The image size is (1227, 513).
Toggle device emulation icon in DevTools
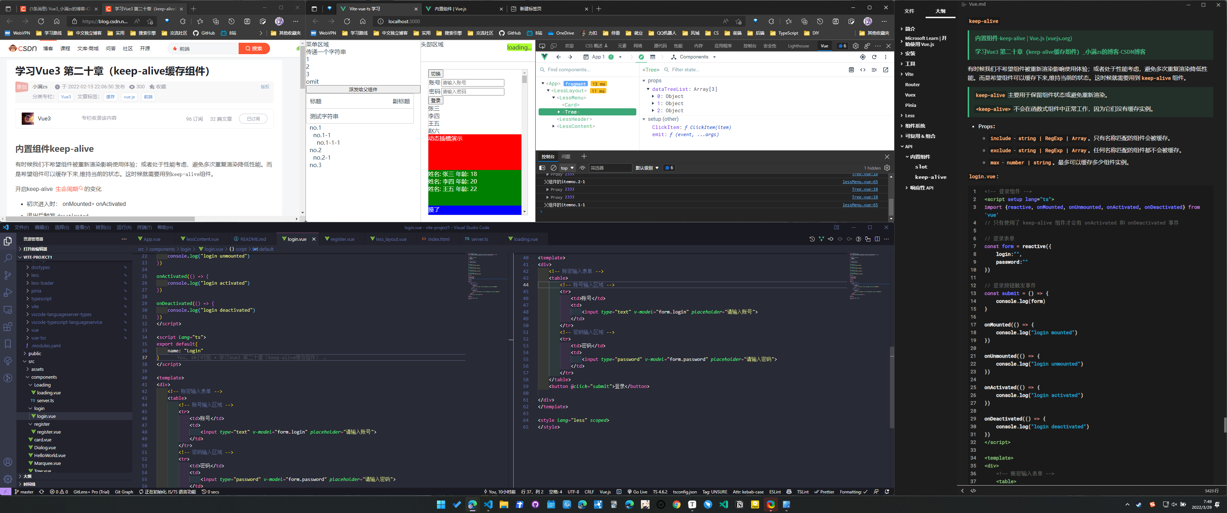pyautogui.click(x=554, y=46)
